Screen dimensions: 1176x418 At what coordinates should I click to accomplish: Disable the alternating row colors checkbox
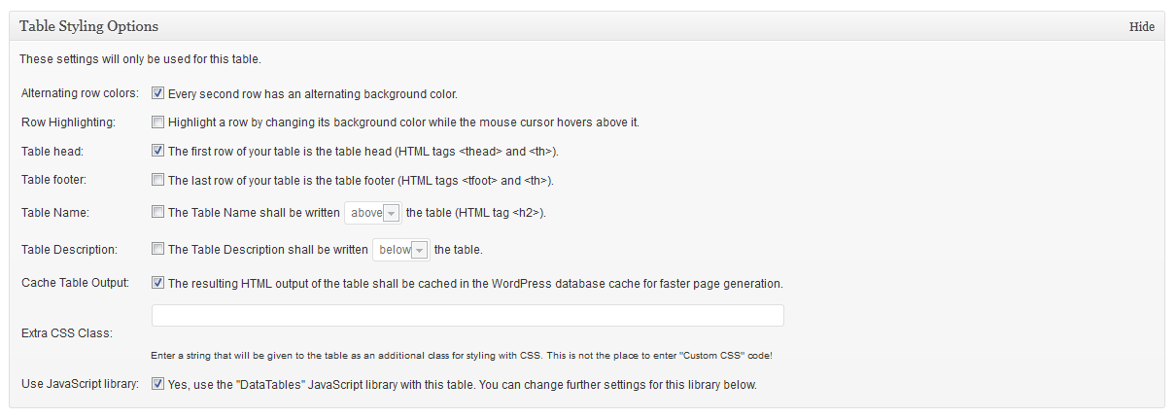pyautogui.click(x=157, y=94)
